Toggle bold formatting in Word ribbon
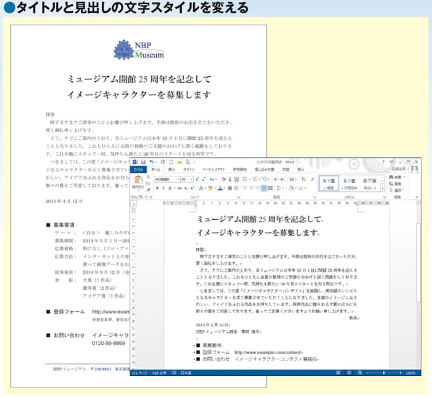 point(158,189)
